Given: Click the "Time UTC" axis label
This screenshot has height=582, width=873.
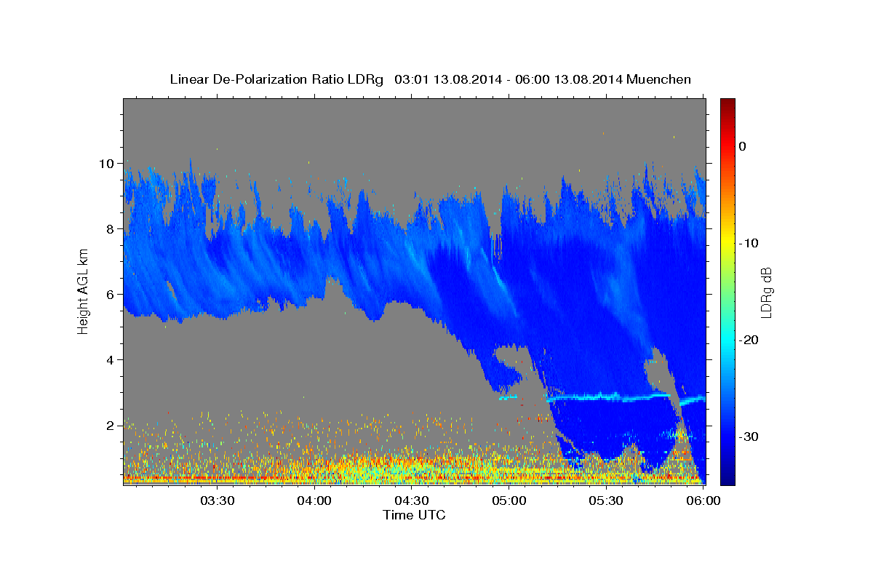Looking at the screenshot, I should point(414,515).
